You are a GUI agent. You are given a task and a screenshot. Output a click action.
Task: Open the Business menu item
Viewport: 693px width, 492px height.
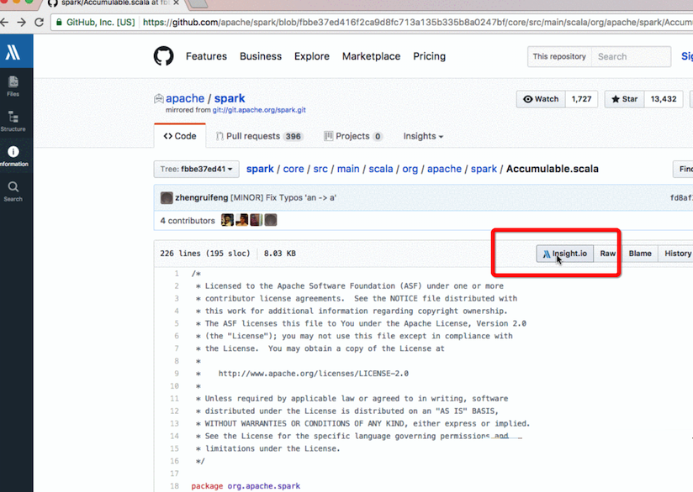(261, 56)
